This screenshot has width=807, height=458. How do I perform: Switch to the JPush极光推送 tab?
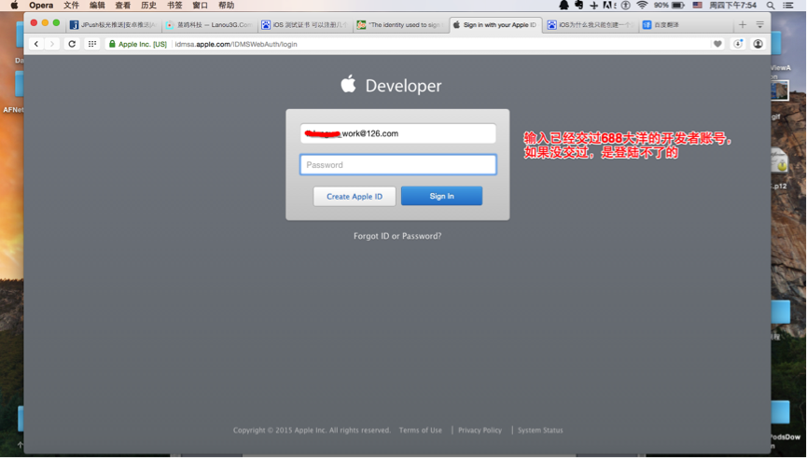point(113,24)
